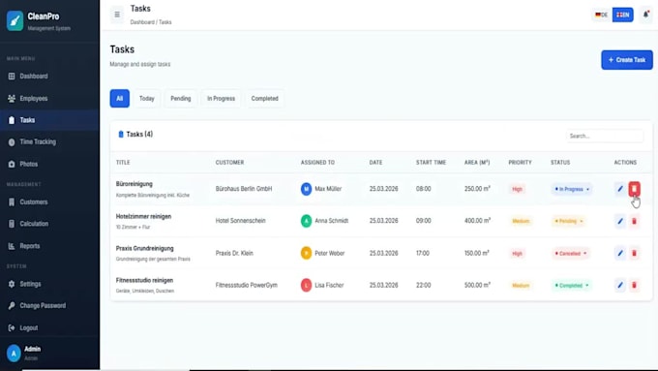This screenshot has height=371, width=658.
Task: Focus the tasks Search field
Action: click(x=605, y=137)
